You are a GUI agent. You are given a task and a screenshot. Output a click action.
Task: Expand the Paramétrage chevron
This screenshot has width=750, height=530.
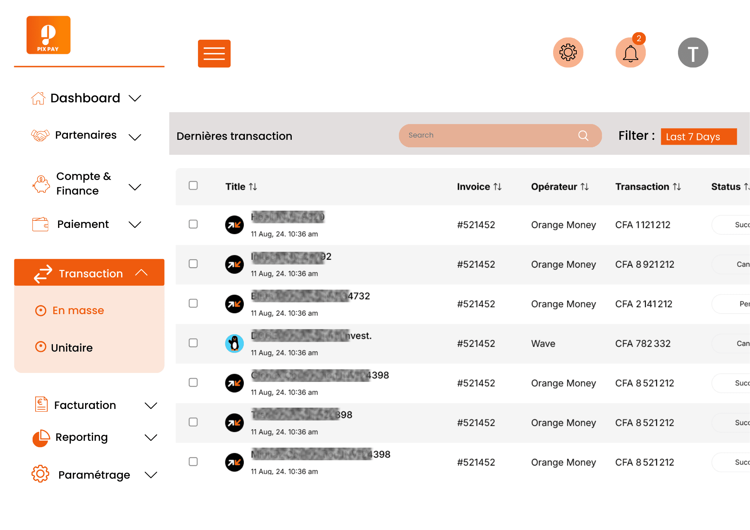click(151, 475)
